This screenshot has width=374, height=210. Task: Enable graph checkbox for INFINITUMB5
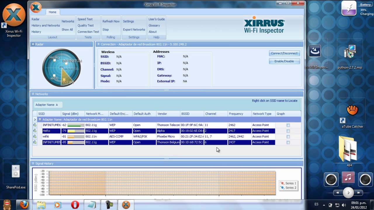(x=288, y=142)
